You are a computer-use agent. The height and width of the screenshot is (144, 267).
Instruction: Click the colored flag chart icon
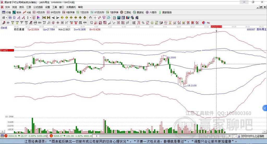coord(39,18)
